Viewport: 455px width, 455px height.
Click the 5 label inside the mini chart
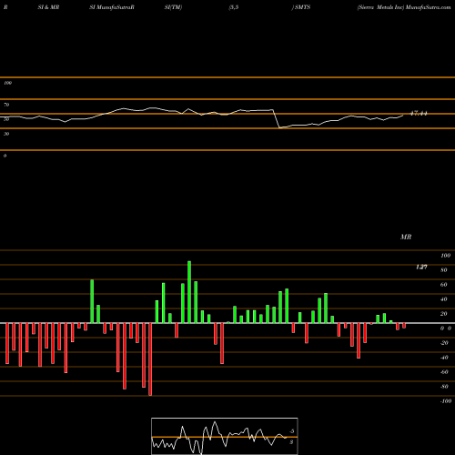[x=292, y=431]
